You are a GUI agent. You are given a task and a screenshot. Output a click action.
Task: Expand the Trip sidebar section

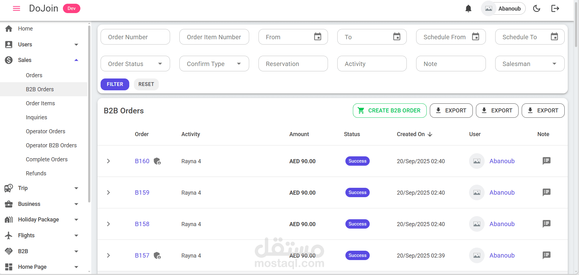coord(44,188)
